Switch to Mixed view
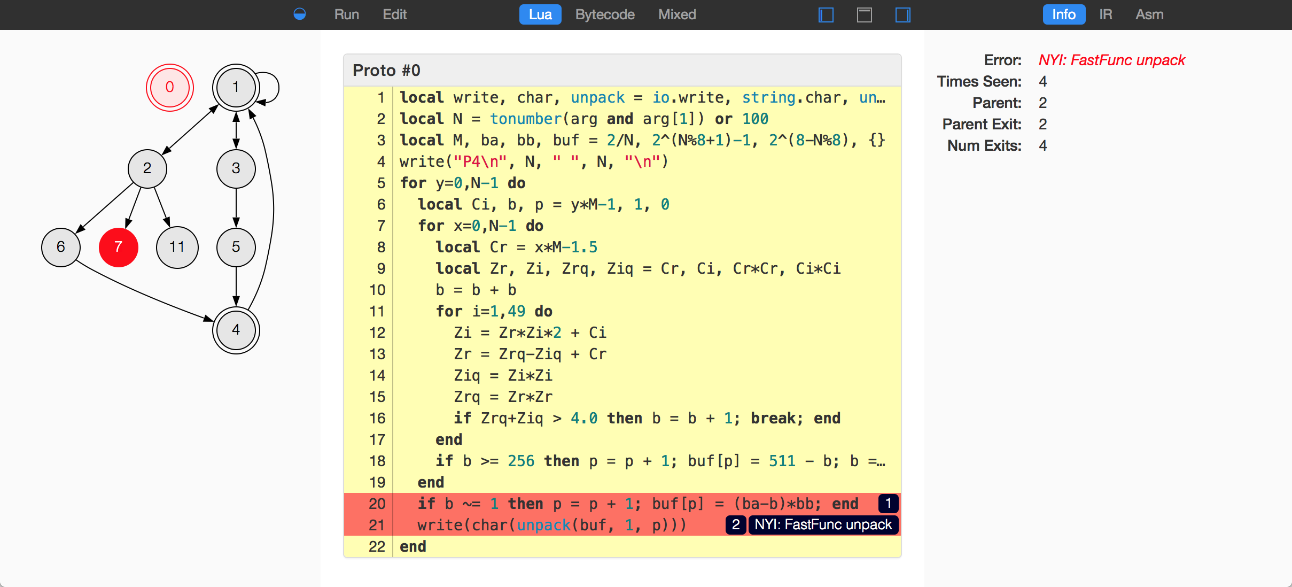1292x587 pixels. (677, 14)
